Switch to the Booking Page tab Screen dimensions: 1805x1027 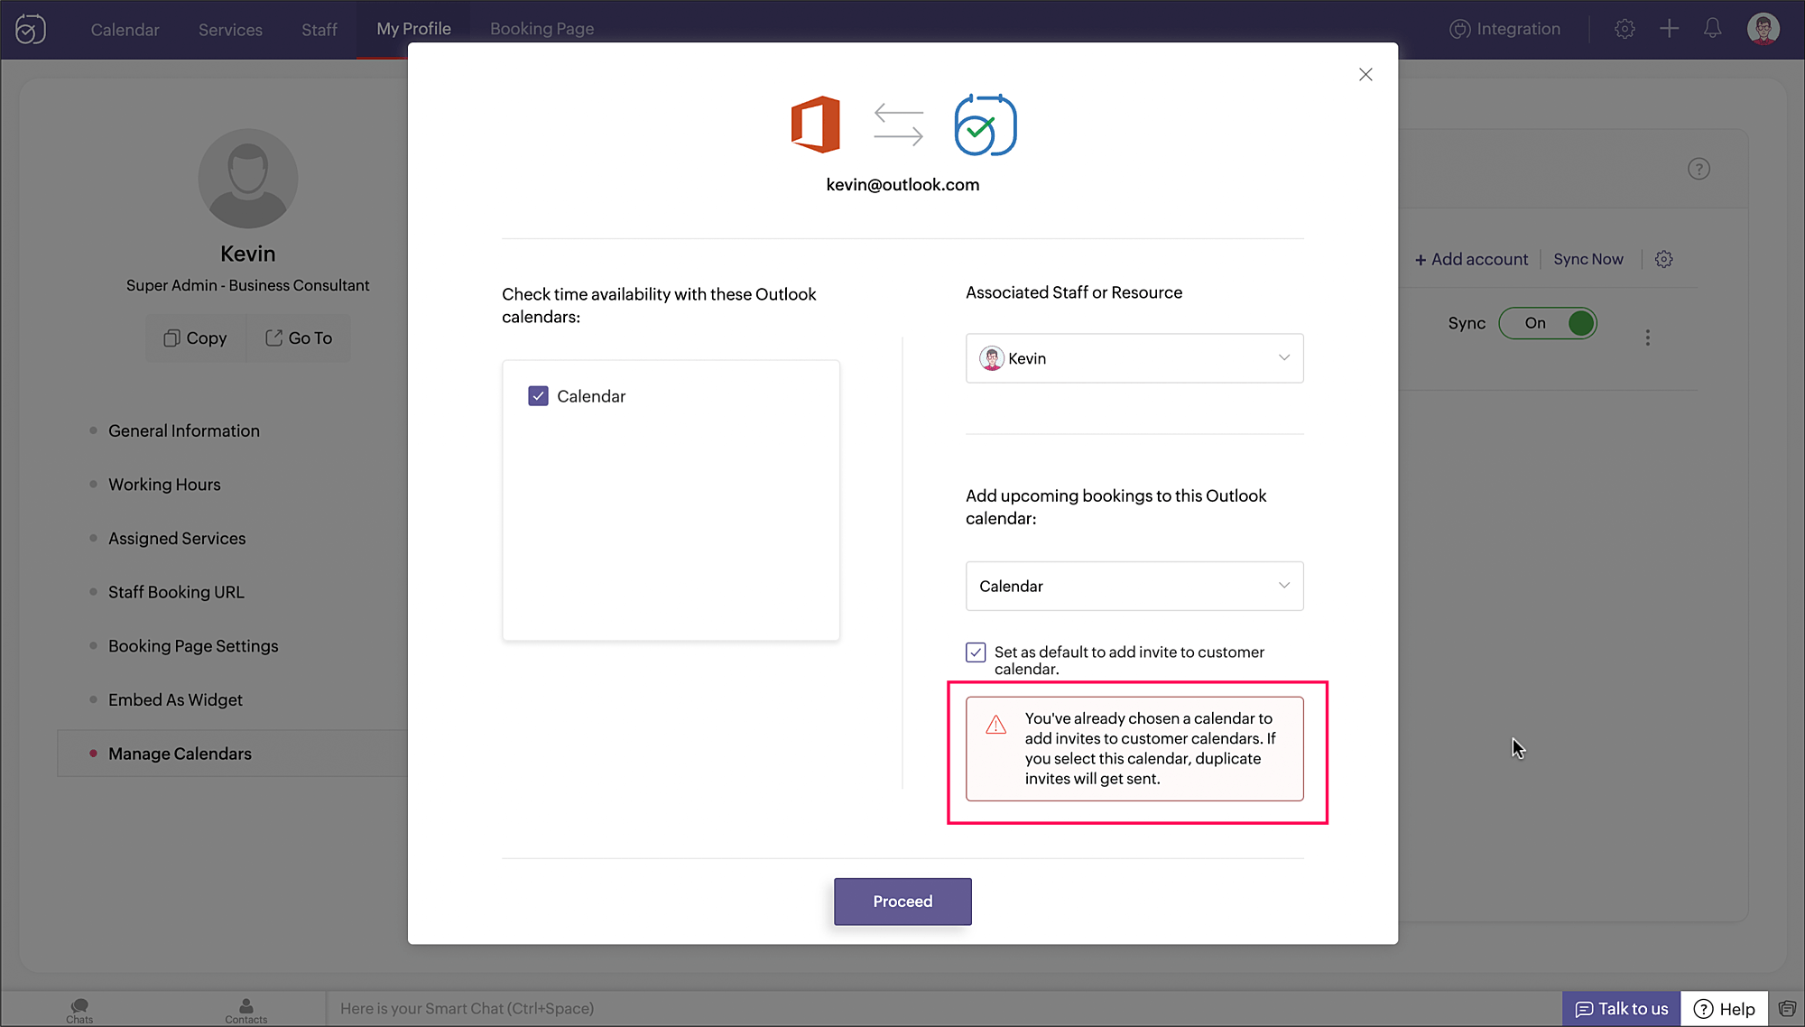[x=541, y=29]
